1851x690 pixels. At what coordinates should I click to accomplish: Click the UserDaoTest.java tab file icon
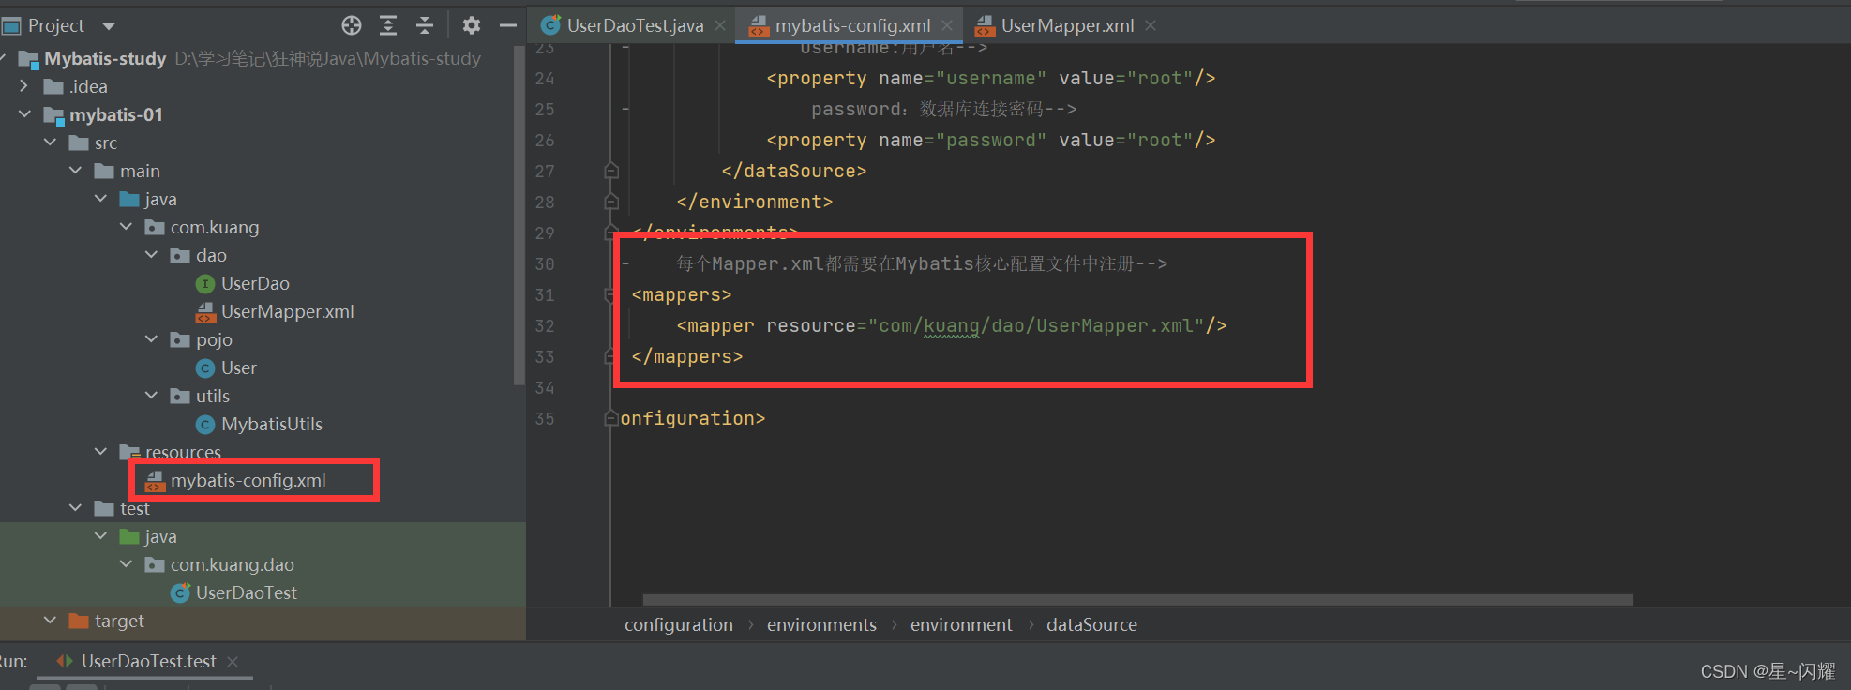(x=551, y=25)
